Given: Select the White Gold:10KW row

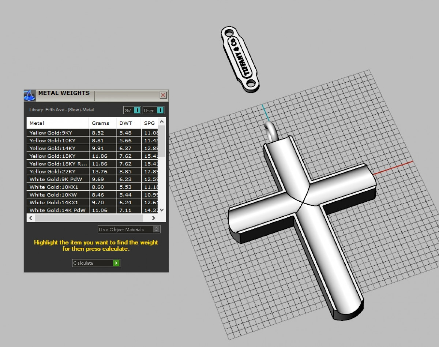Looking at the screenshot, I should click(x=93, y=194).
